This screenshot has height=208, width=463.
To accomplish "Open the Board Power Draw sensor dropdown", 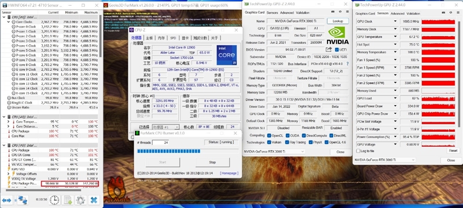I will [395, 106].
